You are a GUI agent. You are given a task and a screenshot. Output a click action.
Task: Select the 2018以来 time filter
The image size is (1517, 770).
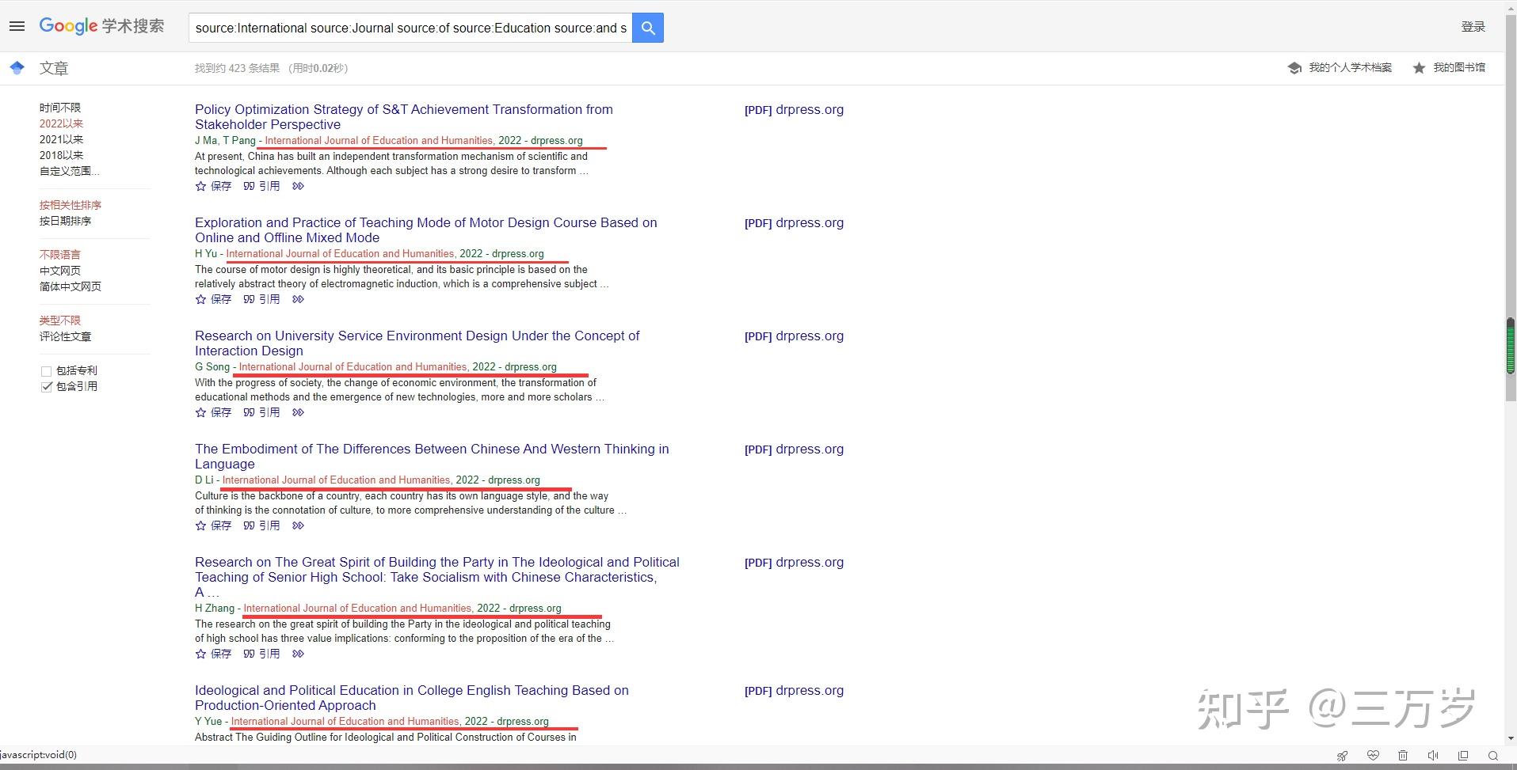(61, 155)
